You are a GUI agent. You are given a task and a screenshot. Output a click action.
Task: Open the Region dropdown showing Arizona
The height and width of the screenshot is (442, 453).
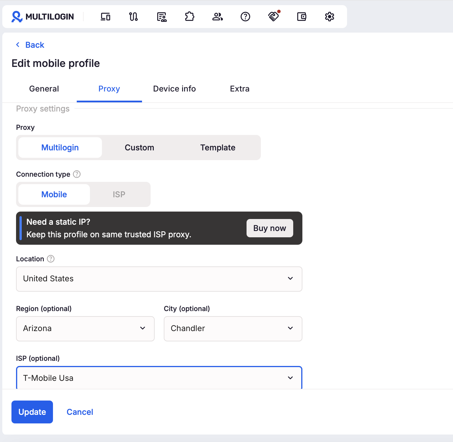(85, 329)
